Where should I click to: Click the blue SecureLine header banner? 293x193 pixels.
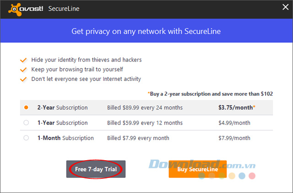pyautogui.click(x=146, y=31)
